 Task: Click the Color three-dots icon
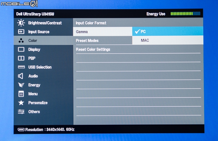click(x=21, y=41)
